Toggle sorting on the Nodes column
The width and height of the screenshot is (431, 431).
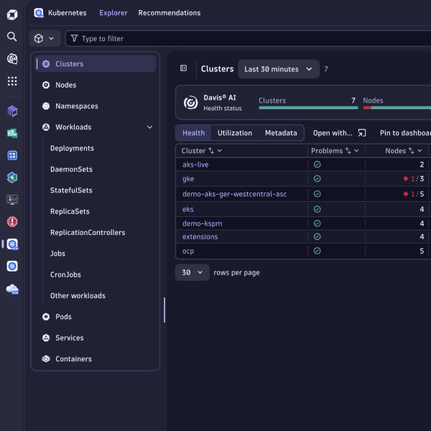click(x=411, y=151)
